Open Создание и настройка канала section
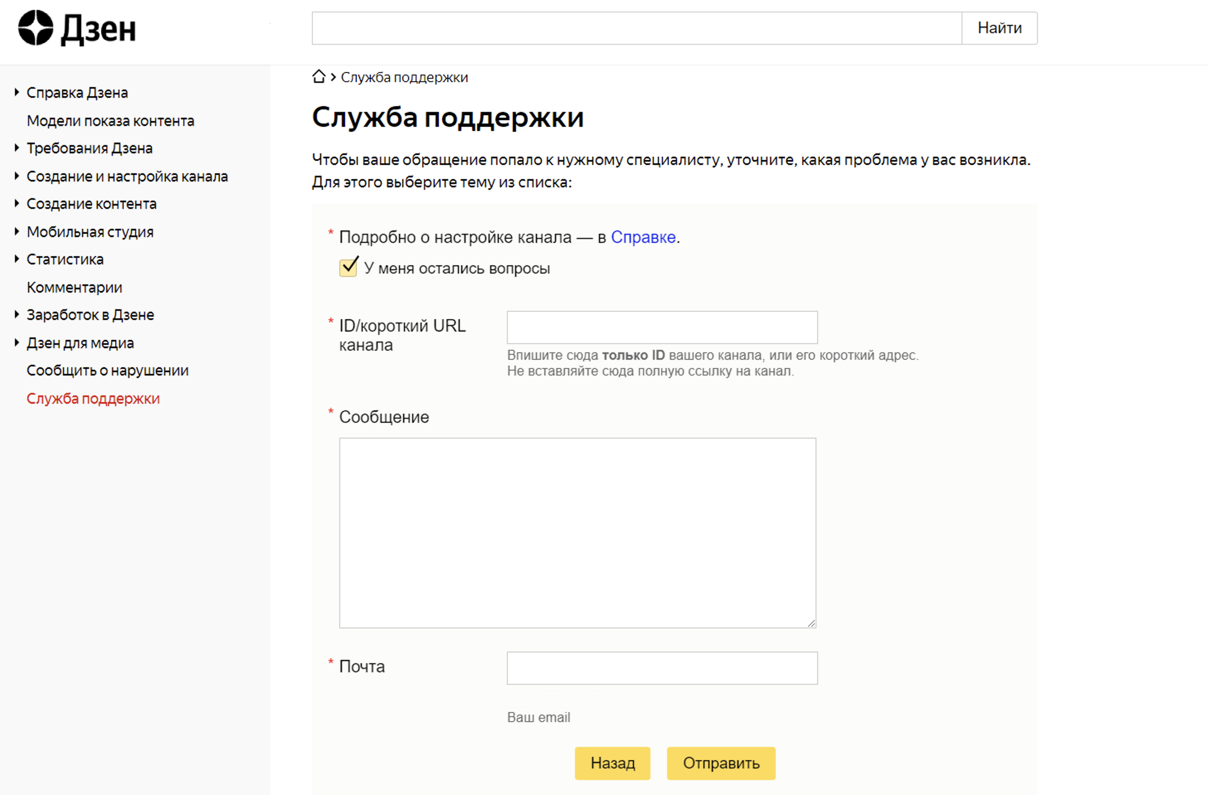The width and height of the screenshot is (1208, 795). [x=127, y=177]
